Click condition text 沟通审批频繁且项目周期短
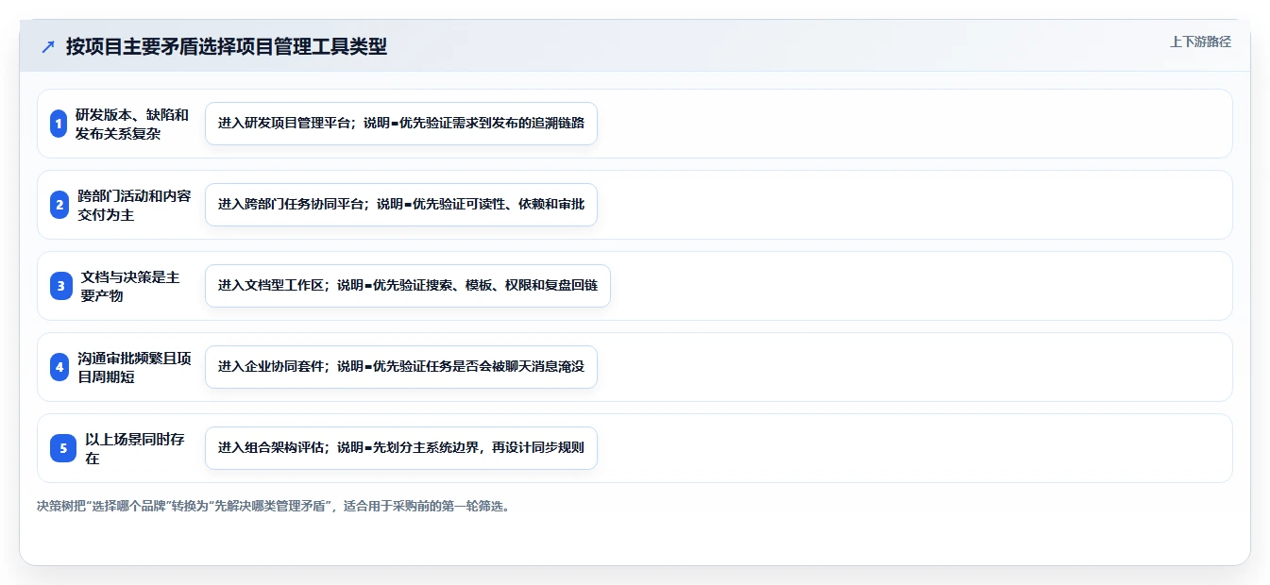1270x585 pixels. pyautogui.click(x=134, y=367)
